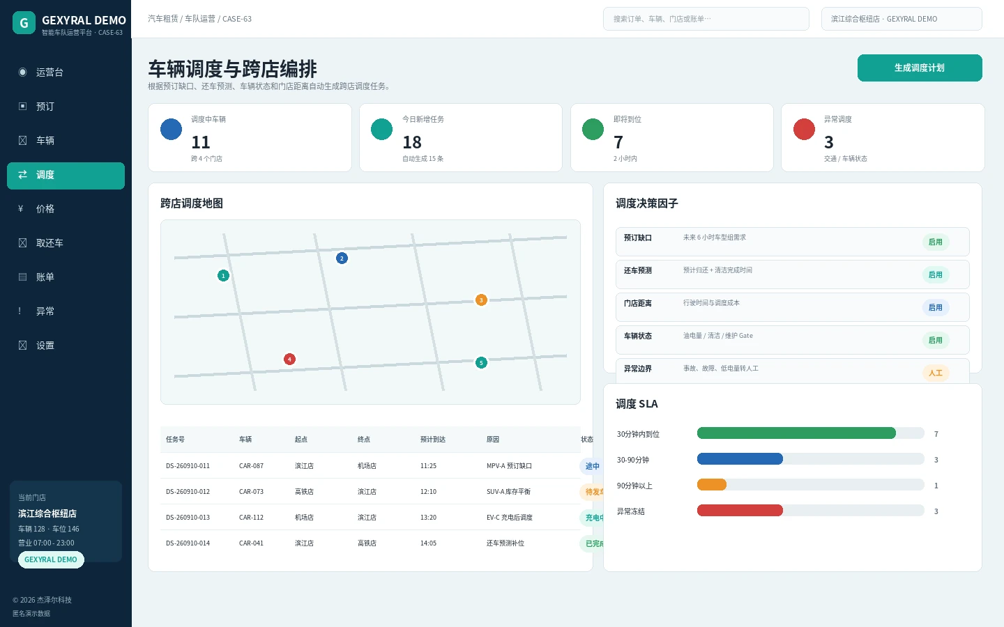Click the green G logo icon

tap(24, 23)
